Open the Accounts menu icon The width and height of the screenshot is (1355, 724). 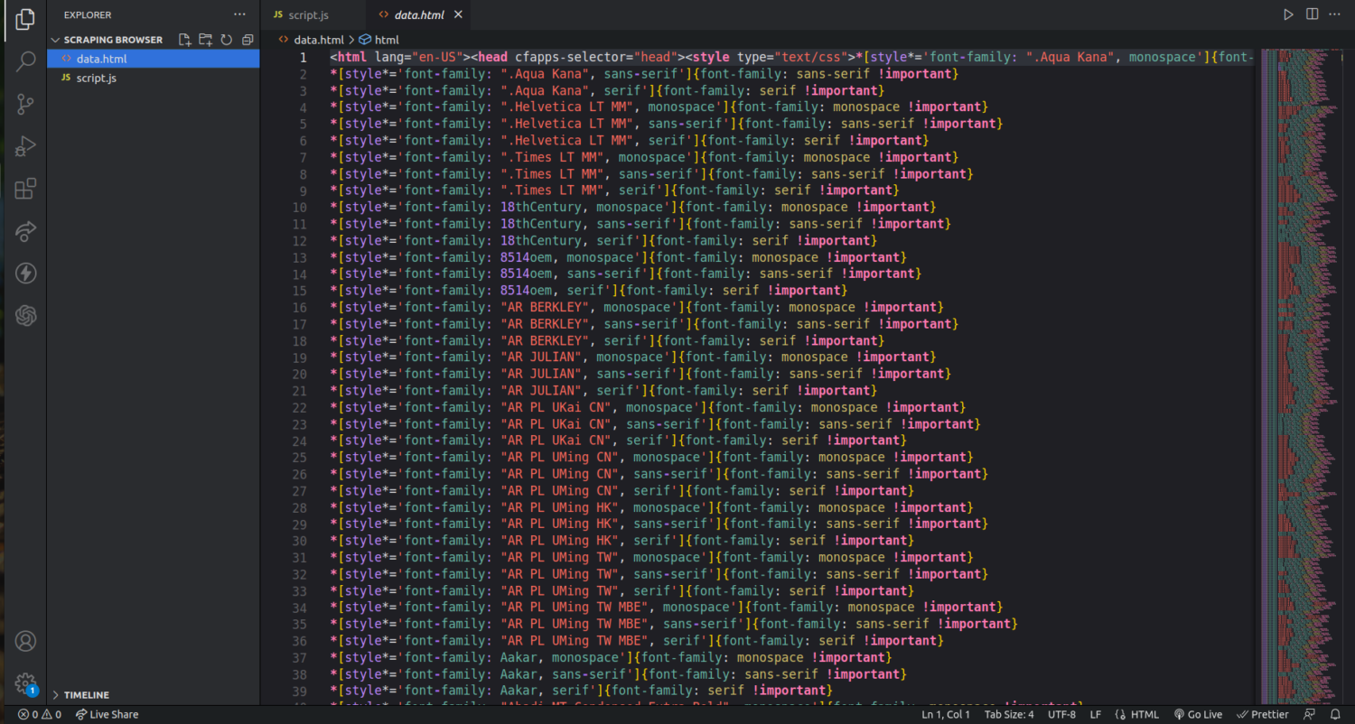(25, 641)
